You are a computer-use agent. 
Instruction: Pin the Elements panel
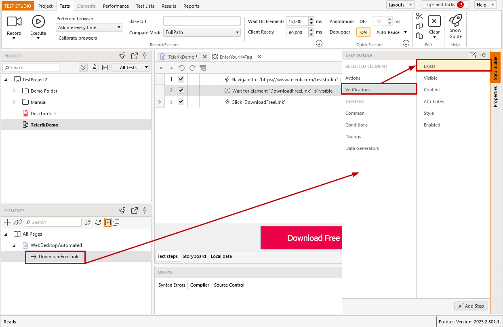[145, 211]
